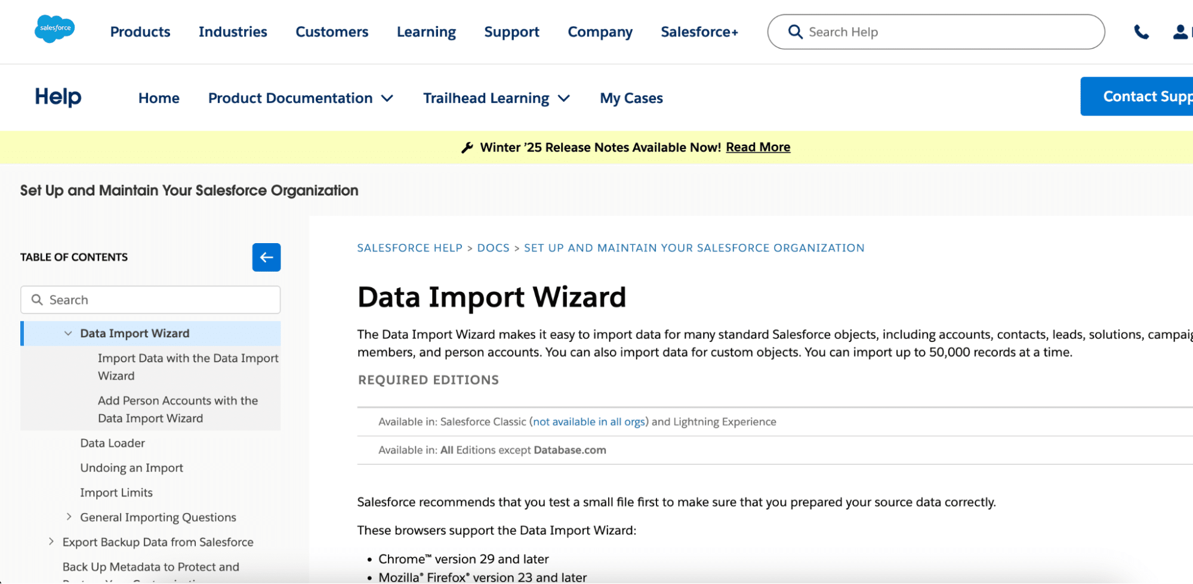Click the REQUIRED EDITIONS heading
This screenshot has height=584, width=1193.
[x=429, y=380]
